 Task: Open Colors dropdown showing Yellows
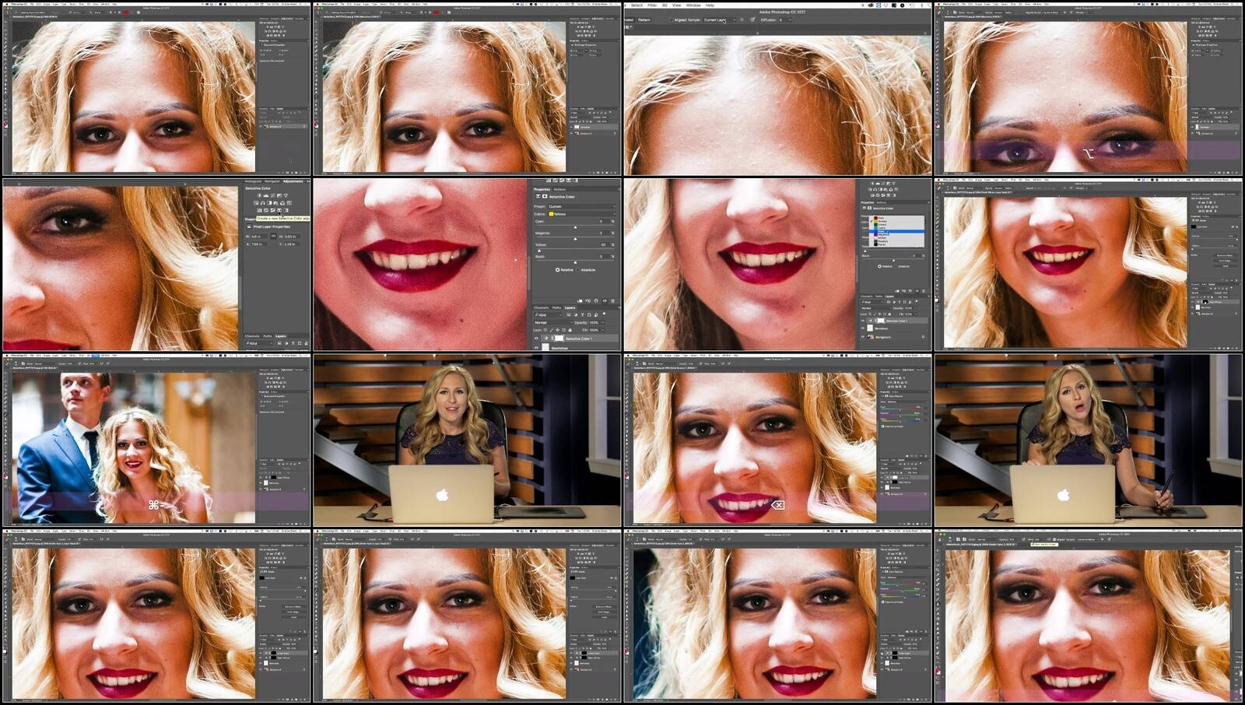[x=582, y=214]
